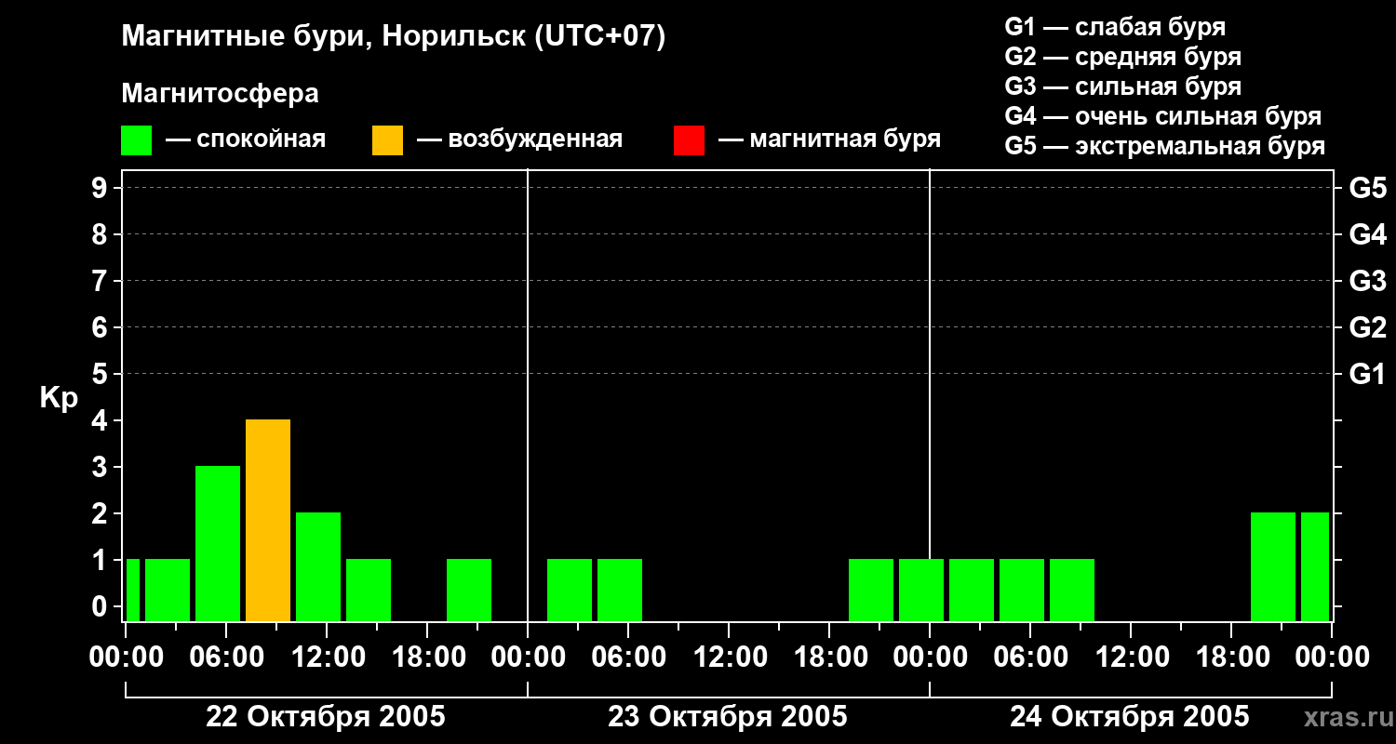Select the Kp axis value 9
The image size is (1396, 744).
(101, 188)
